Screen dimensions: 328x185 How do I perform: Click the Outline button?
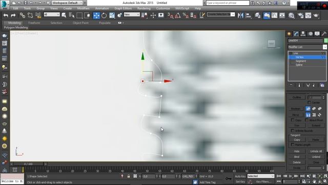[x=297, y=97]
